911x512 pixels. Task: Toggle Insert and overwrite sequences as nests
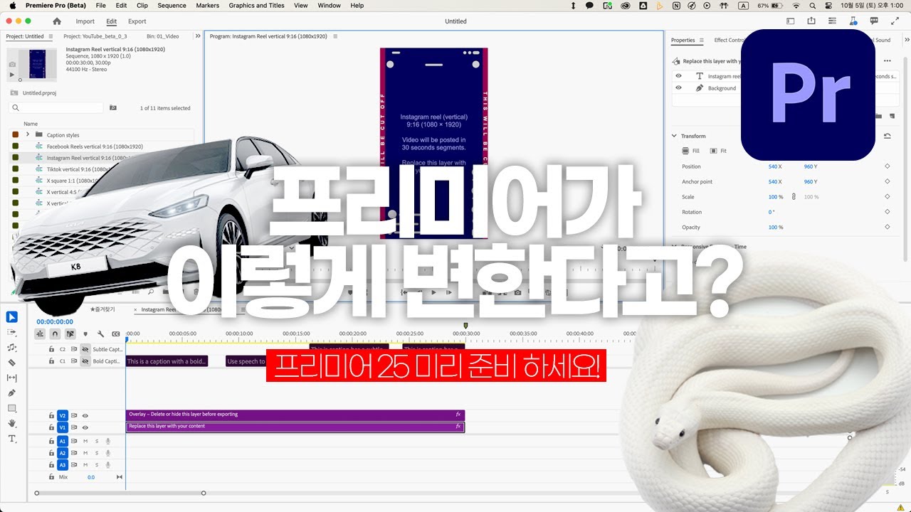(x=40, y=334)
